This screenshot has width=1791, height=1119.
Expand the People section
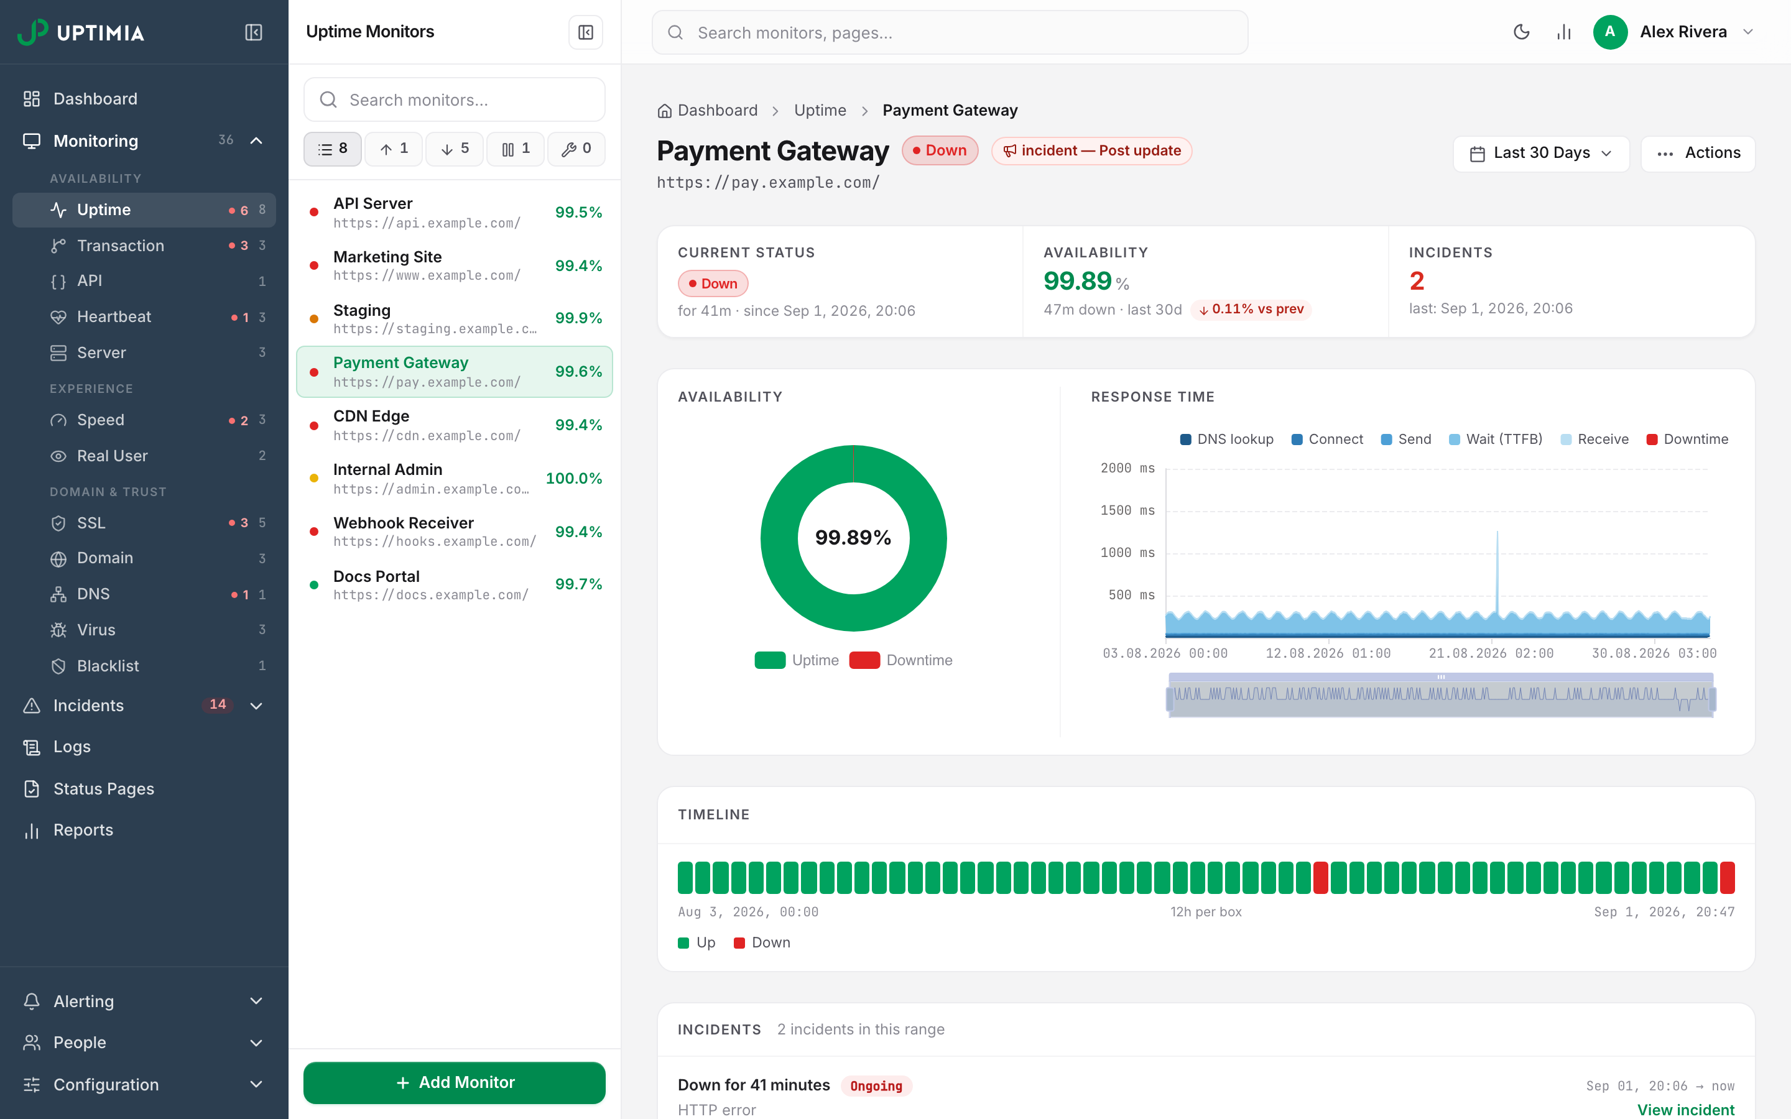coord(144,1043)
